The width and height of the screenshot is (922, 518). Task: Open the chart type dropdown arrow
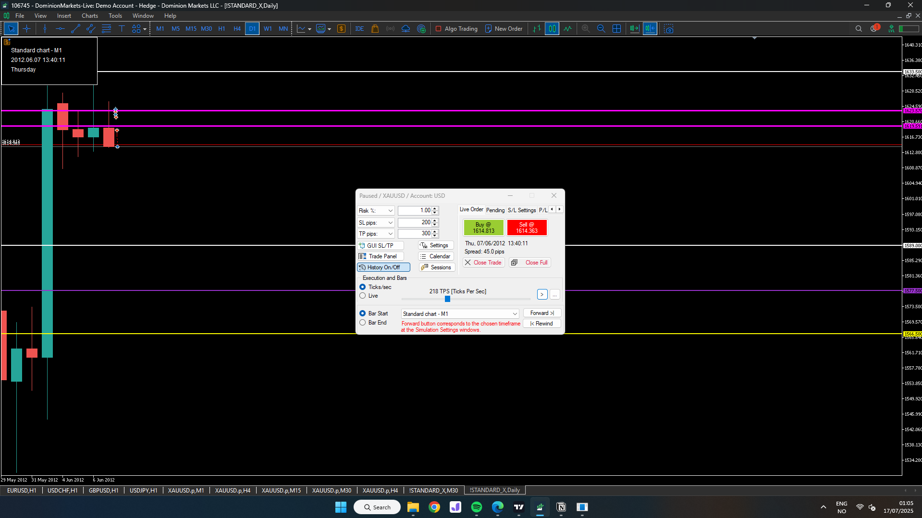309,29
